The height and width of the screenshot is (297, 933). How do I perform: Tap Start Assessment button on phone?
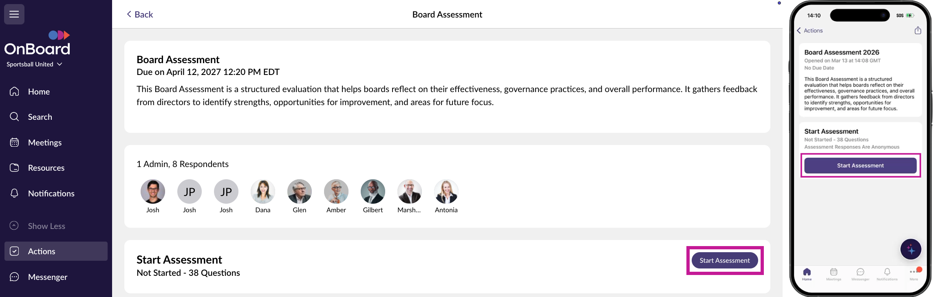pyautogui.click(x=860, y=165)
